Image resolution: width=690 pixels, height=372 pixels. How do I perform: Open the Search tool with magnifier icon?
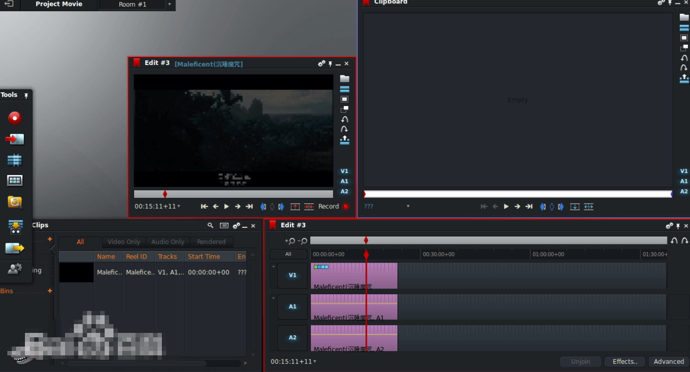15,202
